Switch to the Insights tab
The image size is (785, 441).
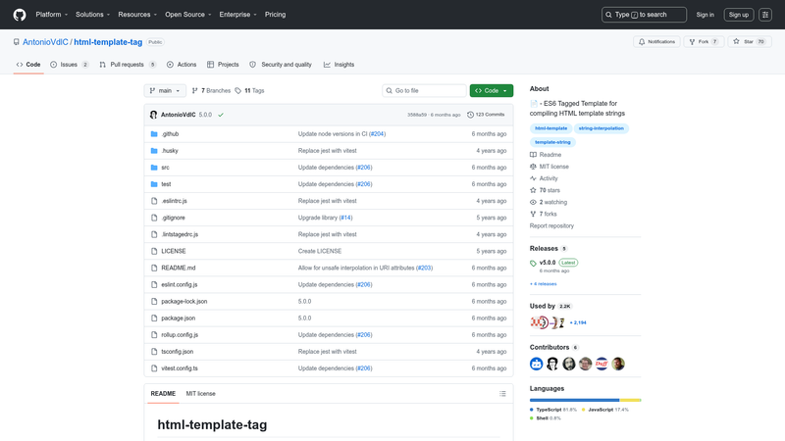[x=339, y=65]
